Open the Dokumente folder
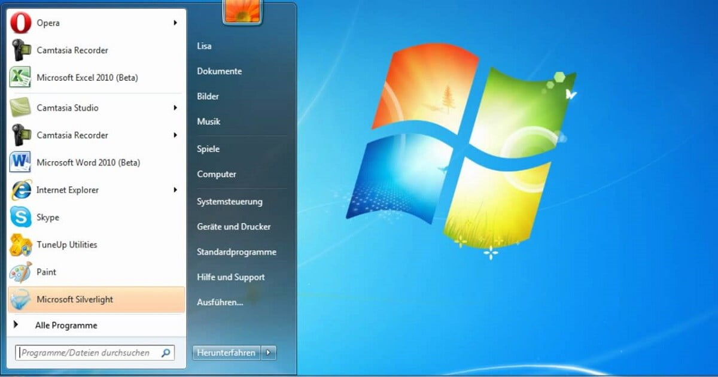718x377 pixels. tap(219, 71)
